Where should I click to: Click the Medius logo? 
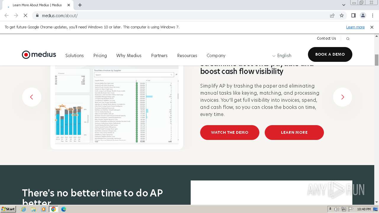point(39,55)
